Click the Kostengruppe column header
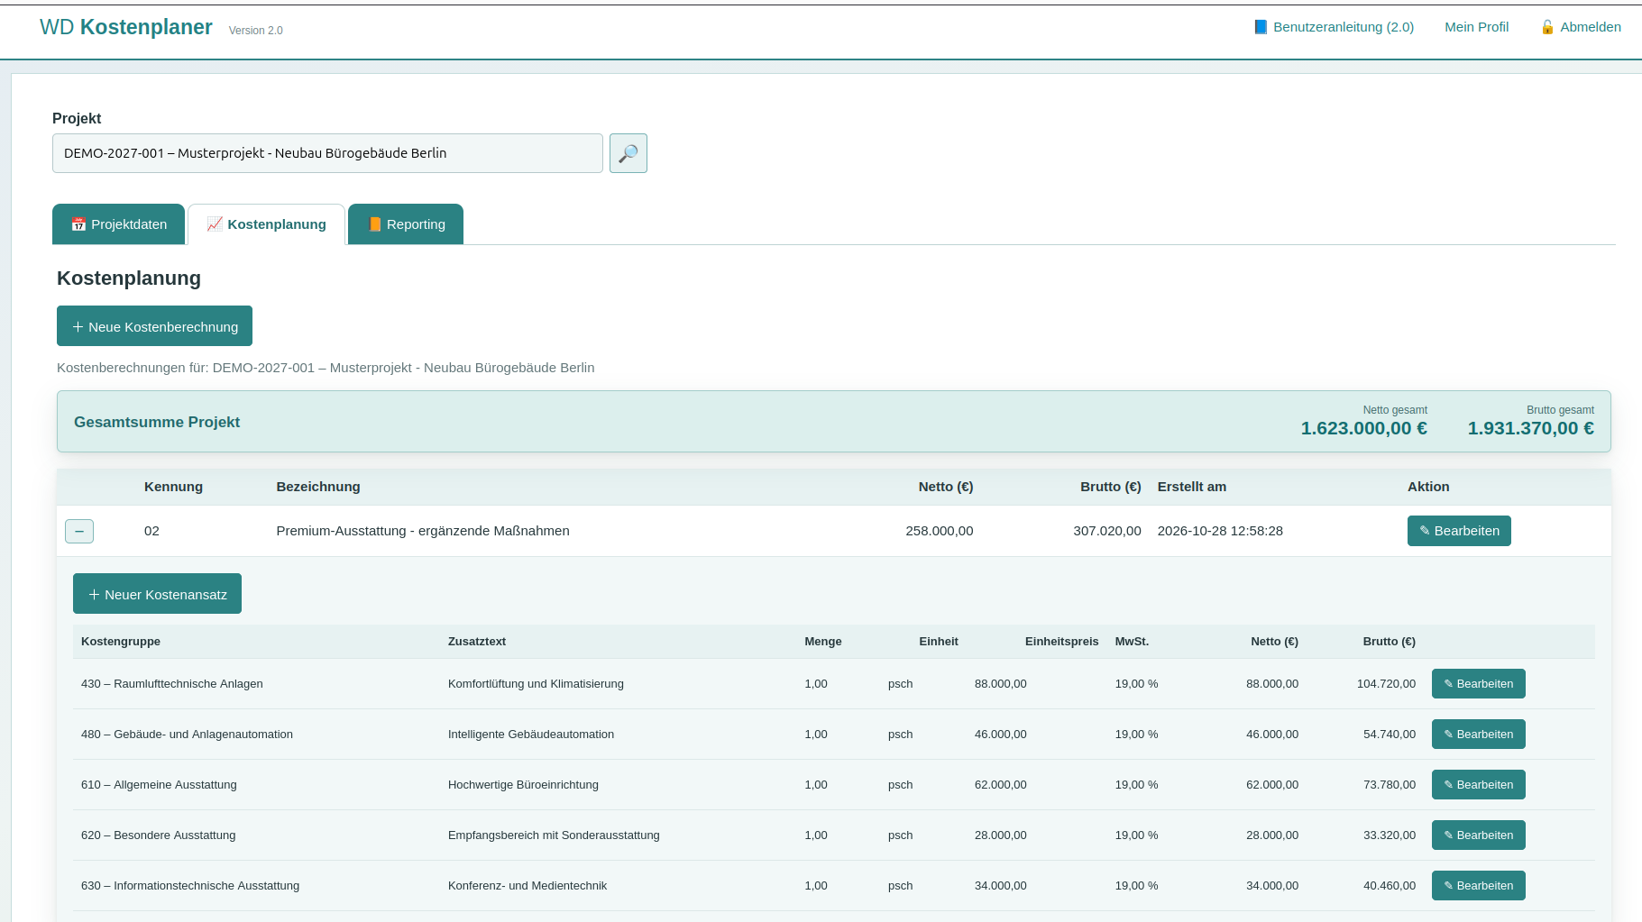The width and height of the screenshot is (1642, 922). coord(121,642)
